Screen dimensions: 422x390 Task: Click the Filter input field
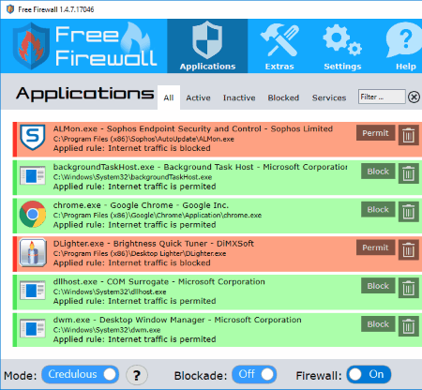(382, 97)
